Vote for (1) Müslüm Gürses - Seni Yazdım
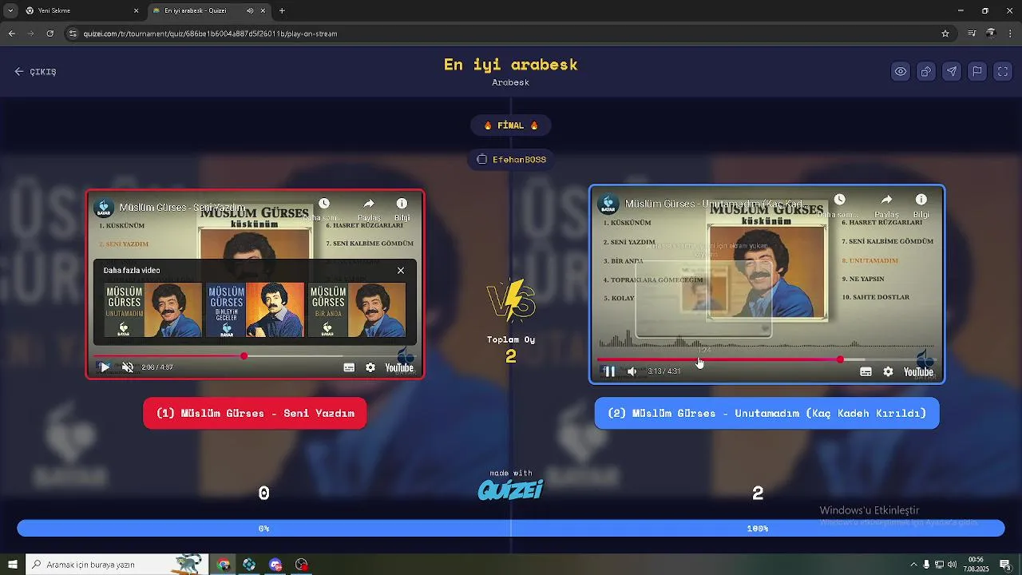This screenshot has height=575, width=1022. 255,413
